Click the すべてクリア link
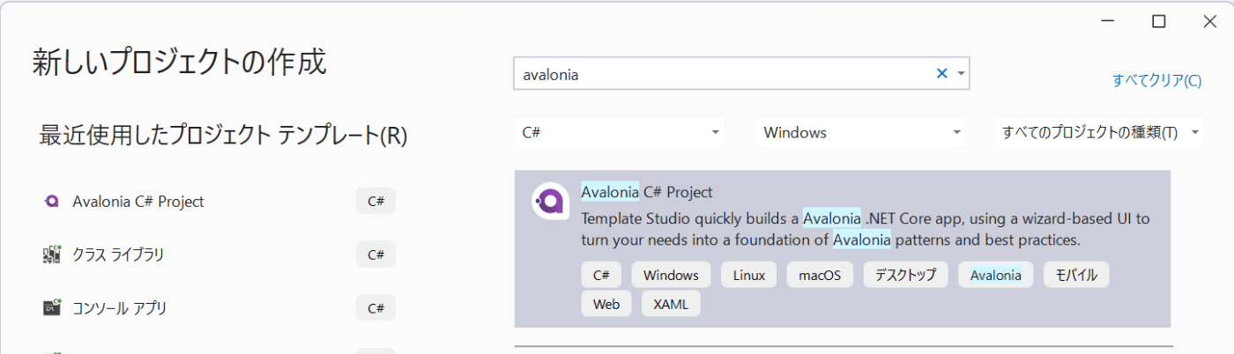 click(x=1156, y=80)
